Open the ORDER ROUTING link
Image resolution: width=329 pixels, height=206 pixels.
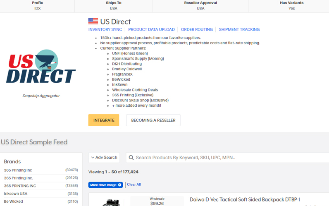click(x=197, y=29)
